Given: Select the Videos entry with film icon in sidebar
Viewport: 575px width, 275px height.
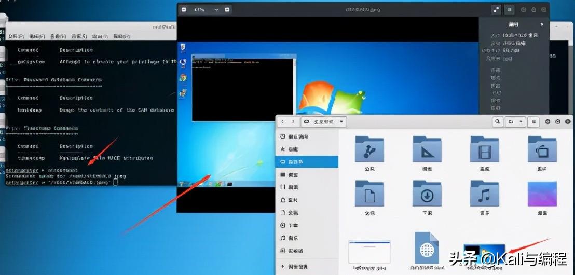Looking at the screenshot, I should tap(307, 187).
